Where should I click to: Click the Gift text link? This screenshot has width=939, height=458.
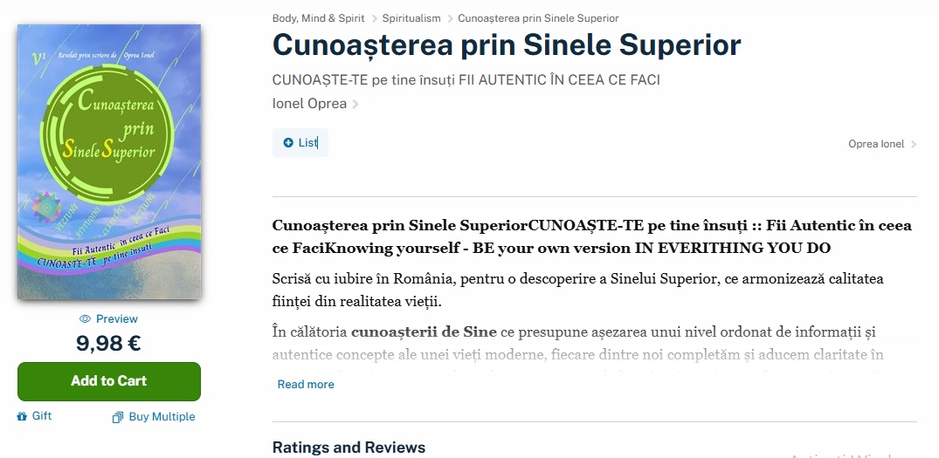(42, 416)
